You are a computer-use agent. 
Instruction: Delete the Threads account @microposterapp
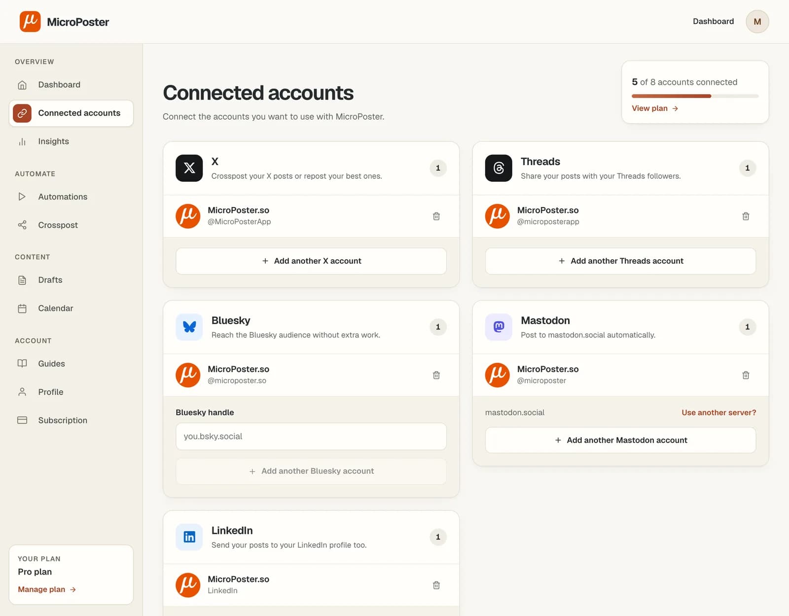(746, 216)
